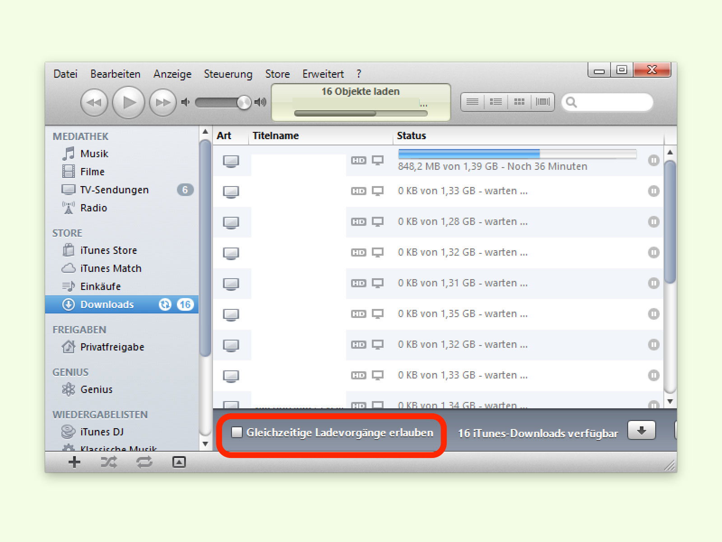Image resolution: width=722 pixels, height=542 pixels.
Task: Open the ? help menu
Action: coord(359,74)
